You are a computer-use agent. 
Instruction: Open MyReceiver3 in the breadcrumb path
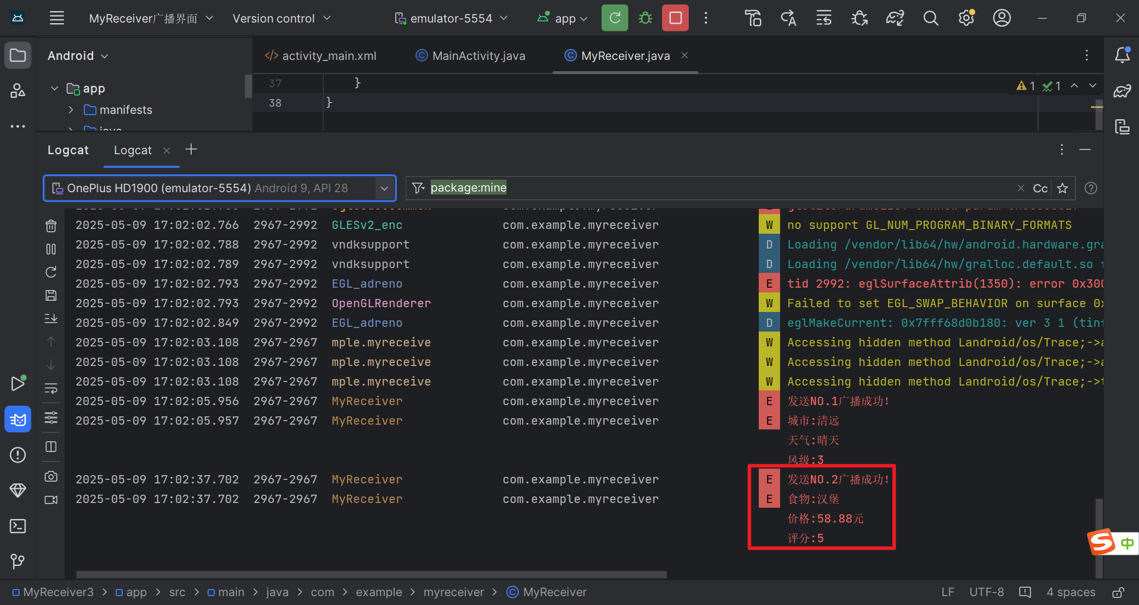coord(58,591)
